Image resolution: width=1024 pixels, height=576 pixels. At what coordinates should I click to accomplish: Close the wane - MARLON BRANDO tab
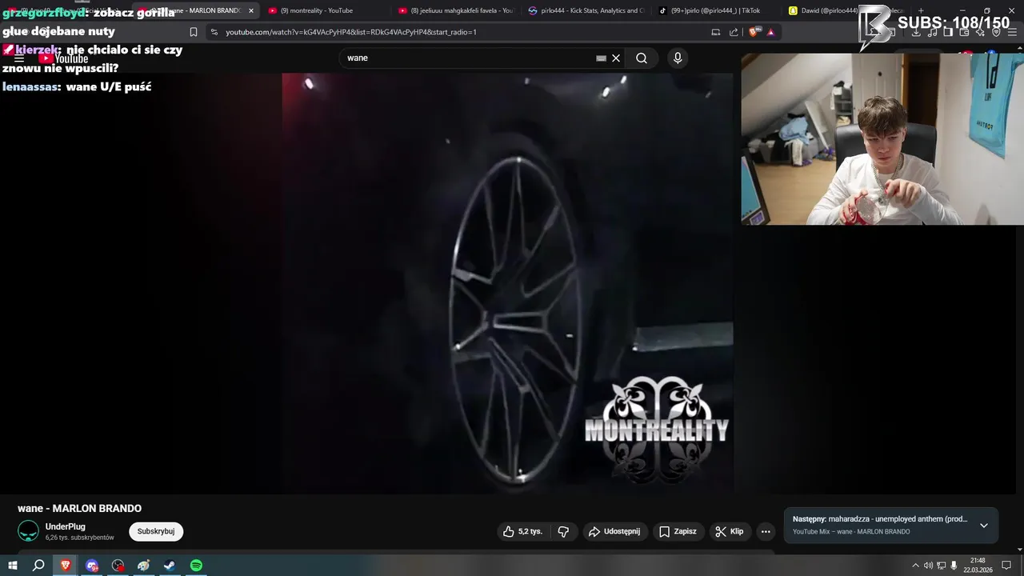pyautogui.click(x=251, y=10)
